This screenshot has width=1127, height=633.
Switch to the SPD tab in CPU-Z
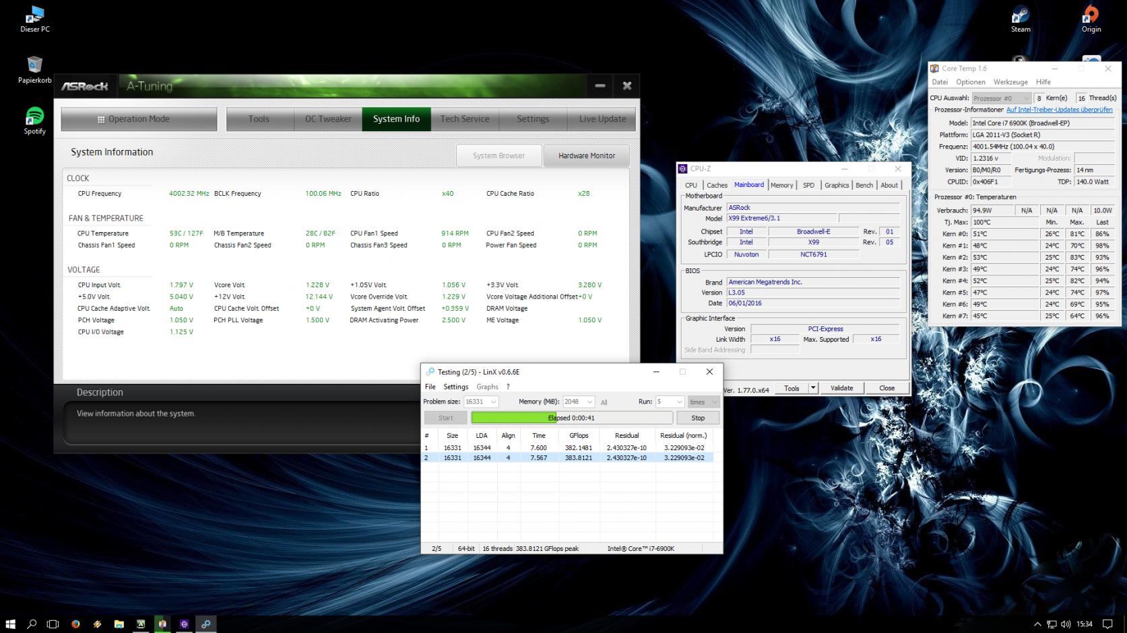808,185
